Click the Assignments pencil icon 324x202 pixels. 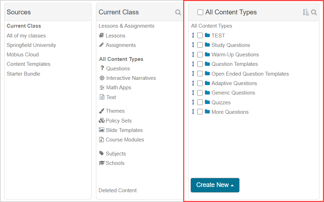pos(102,45)
